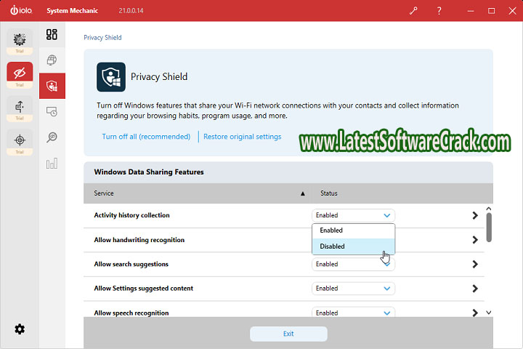Open Activity history collection status dropdown
This screenshot has width=523, height=349.
tap(353, 215)
